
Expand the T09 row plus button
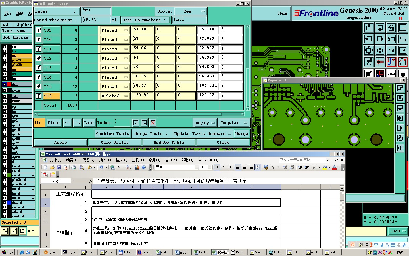(x=38, y=30)
